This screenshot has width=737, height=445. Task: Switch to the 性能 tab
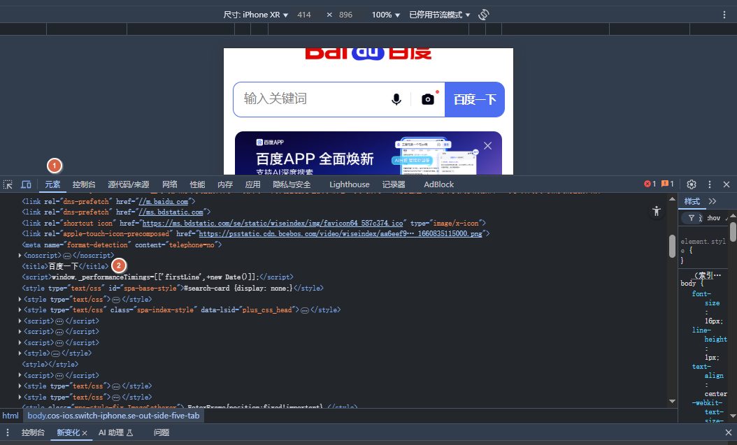point(197,184)
